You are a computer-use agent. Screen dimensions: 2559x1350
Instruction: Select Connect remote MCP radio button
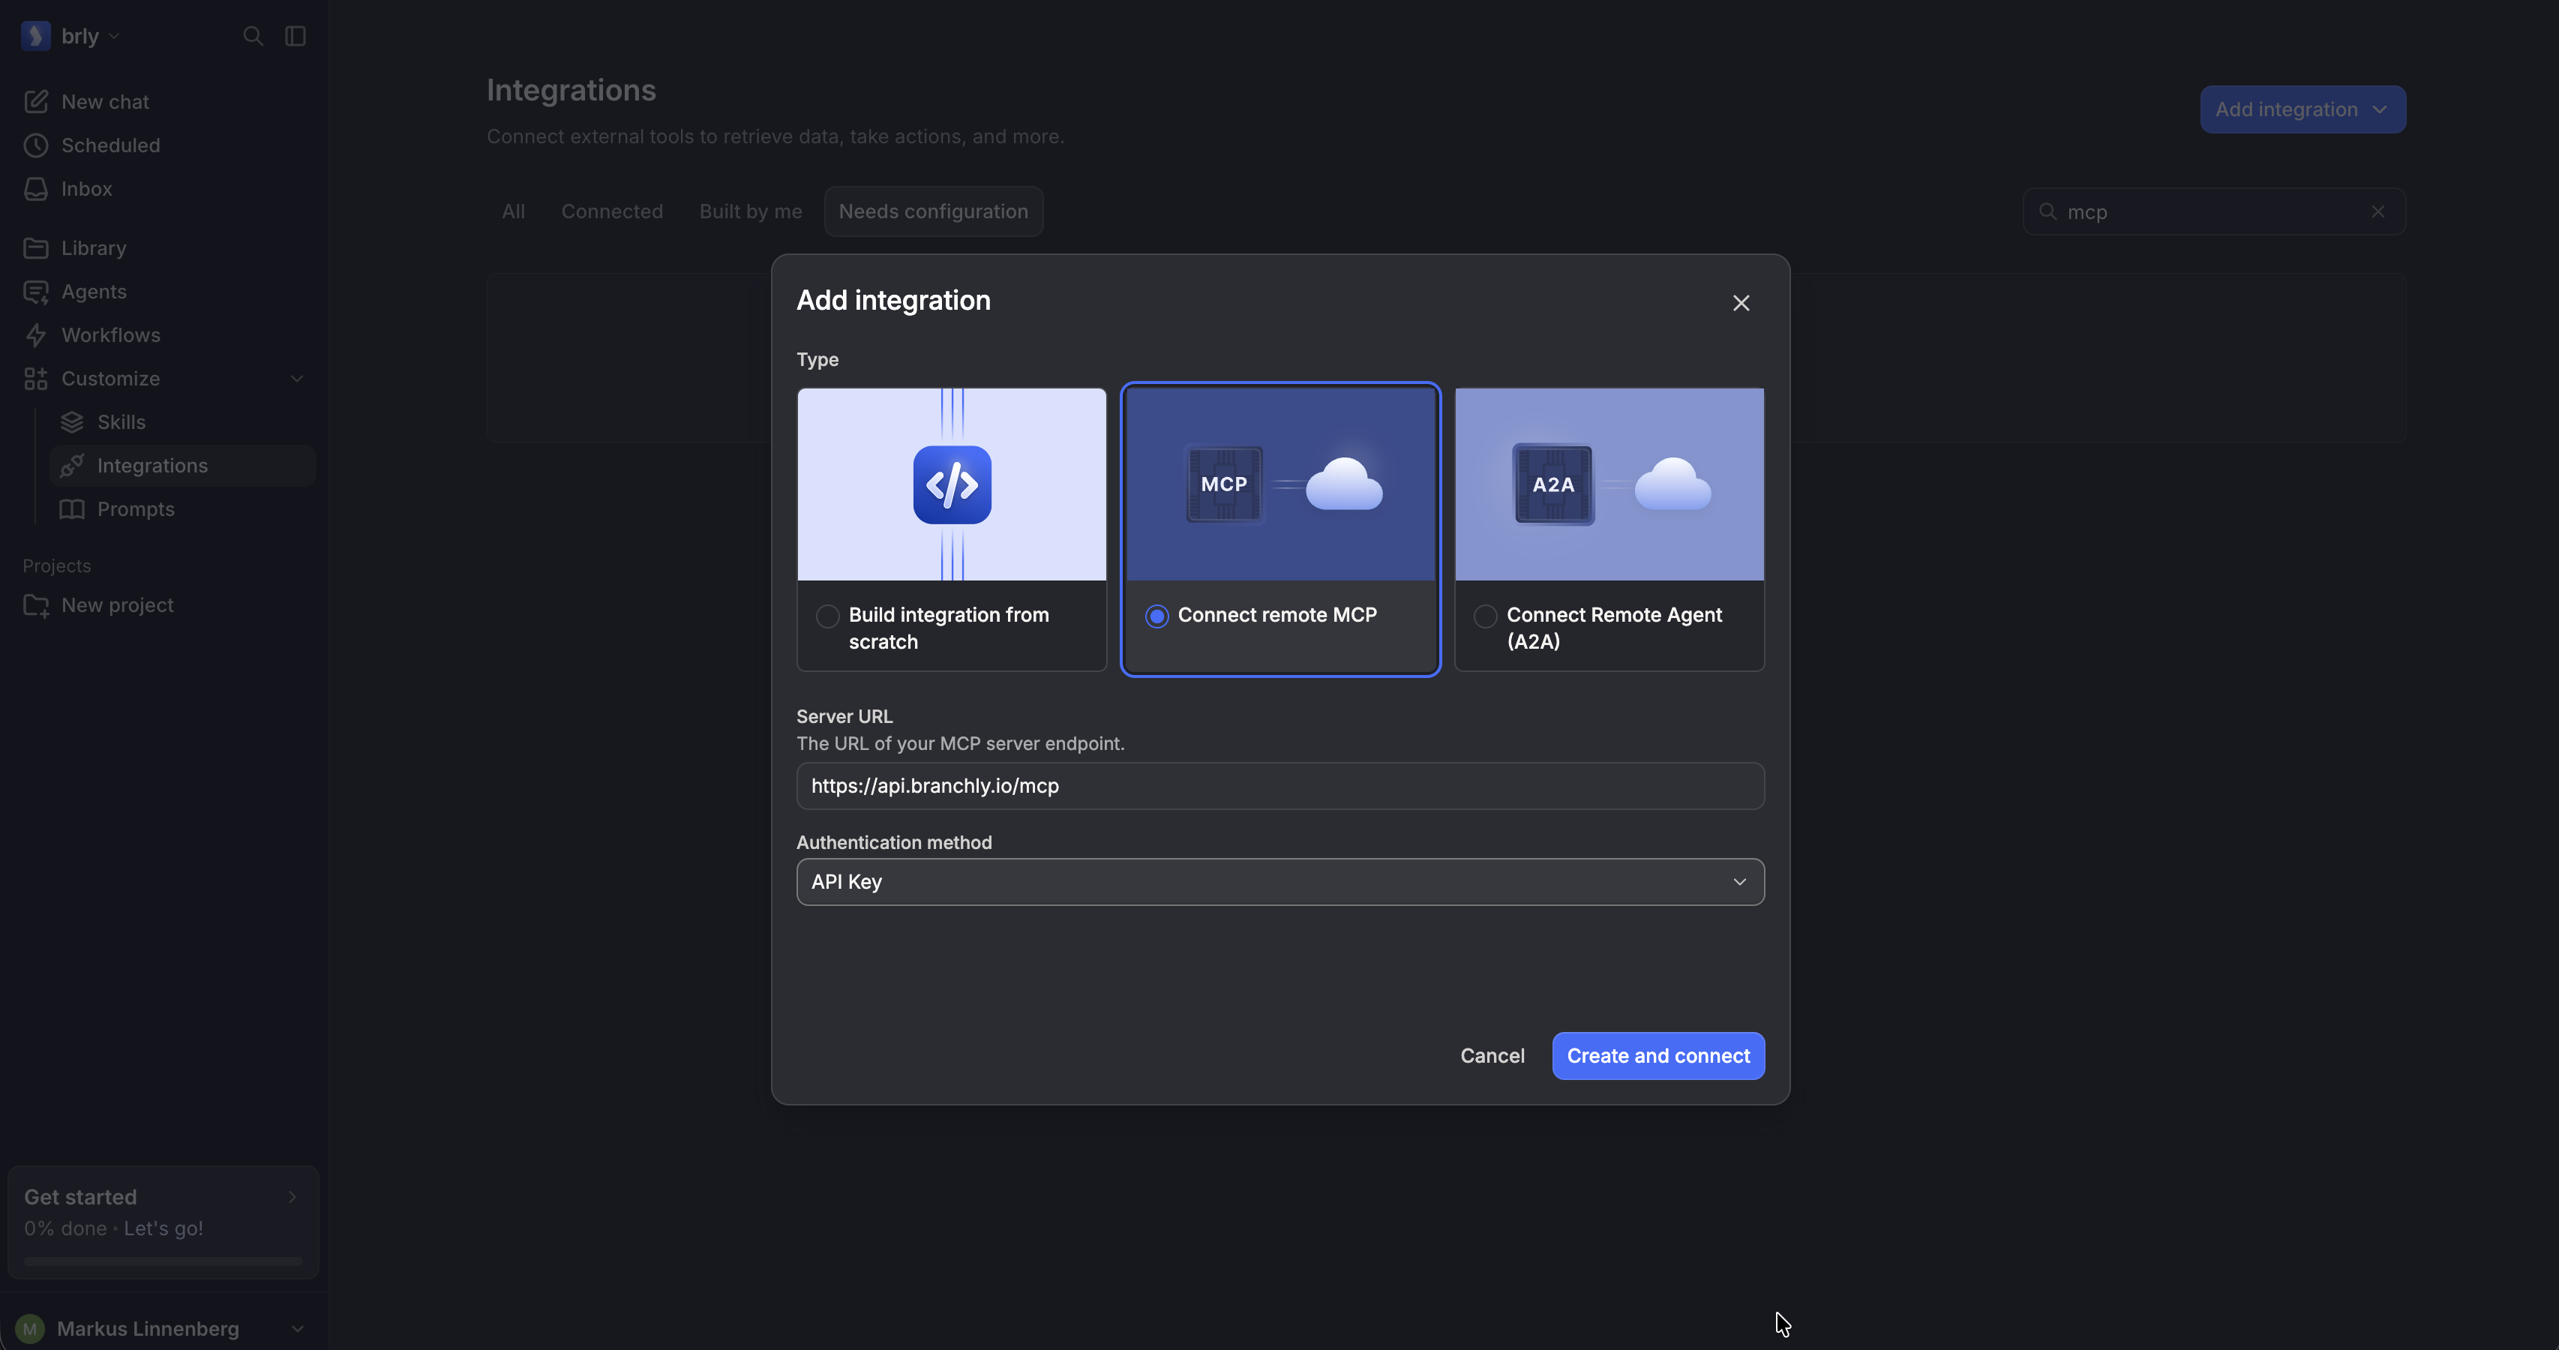point(1156,616)
